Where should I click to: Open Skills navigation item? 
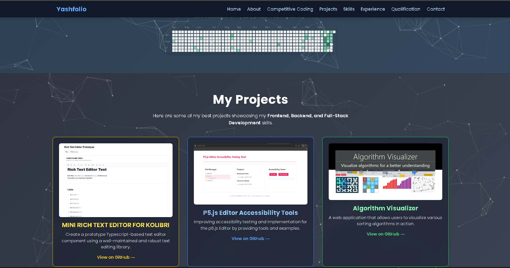point(349,9)
